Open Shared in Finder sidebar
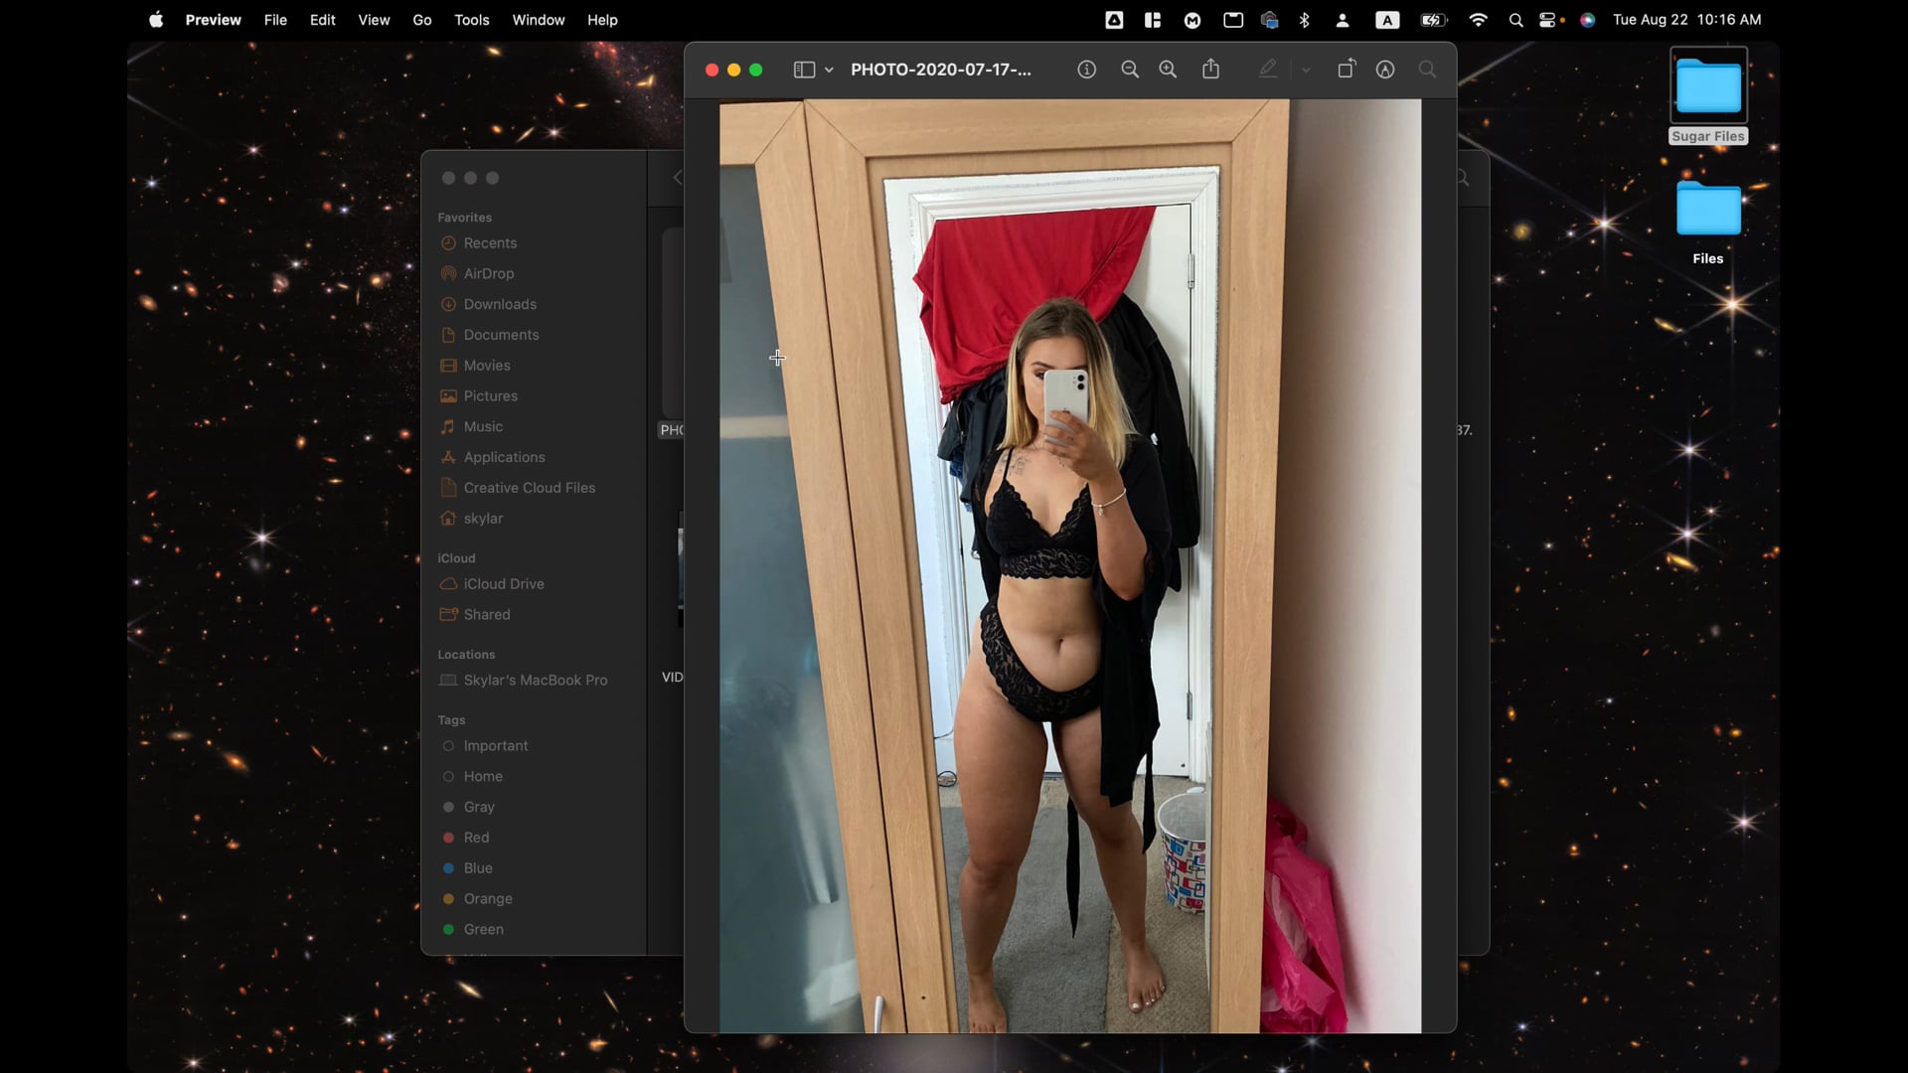Screen dimensions: 1908x1073 click(x=487, y=615)
